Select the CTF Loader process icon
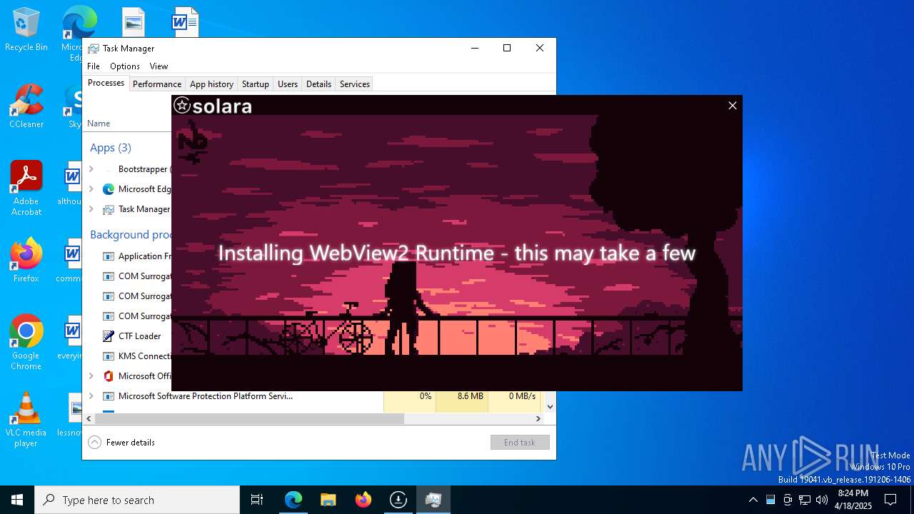Image resolution: width=914 pixels, height=514 pixels. coord(109,336)
